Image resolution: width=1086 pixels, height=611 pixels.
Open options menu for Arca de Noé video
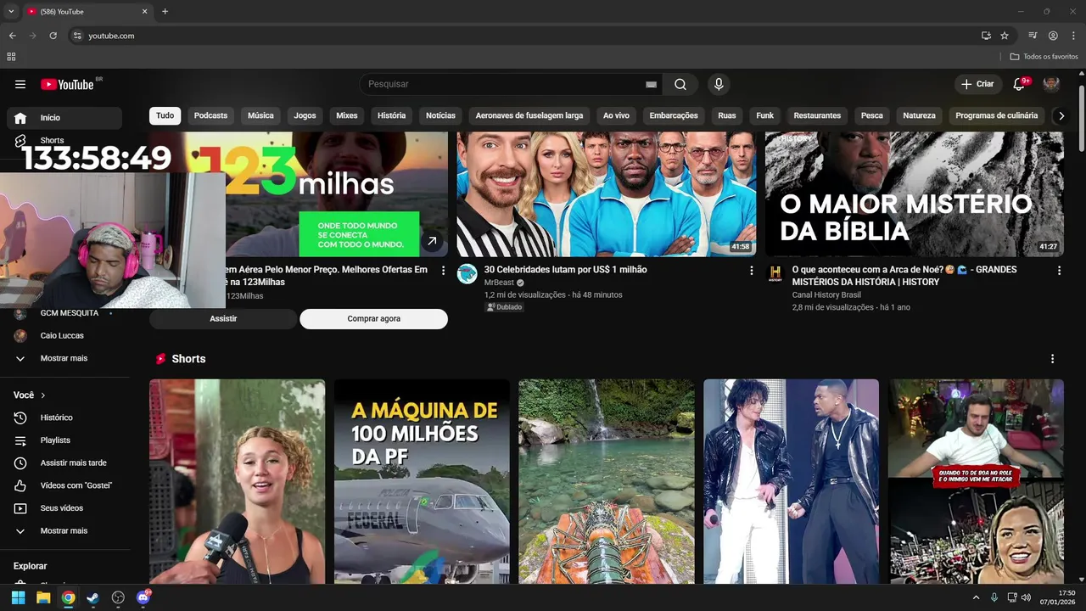point(1059,271)
